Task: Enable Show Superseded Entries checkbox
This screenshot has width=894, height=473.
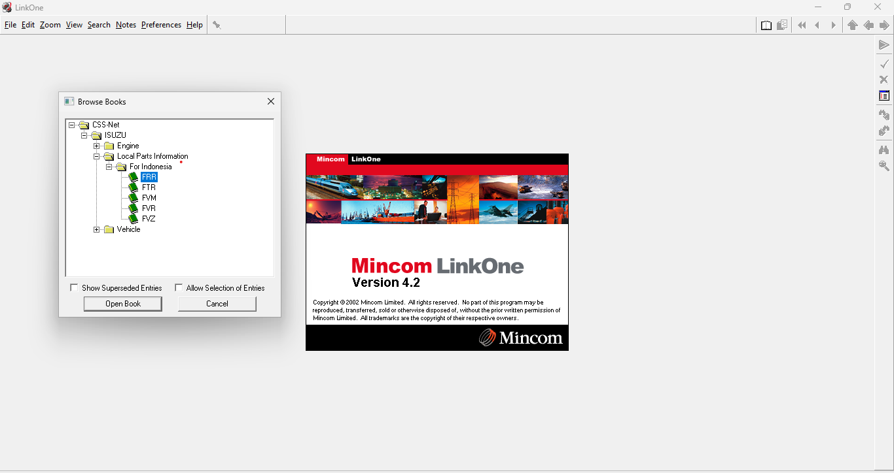Action: 74,287
